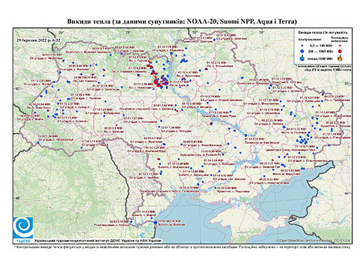Click the 36° longitude label at top

coord(262,32)
